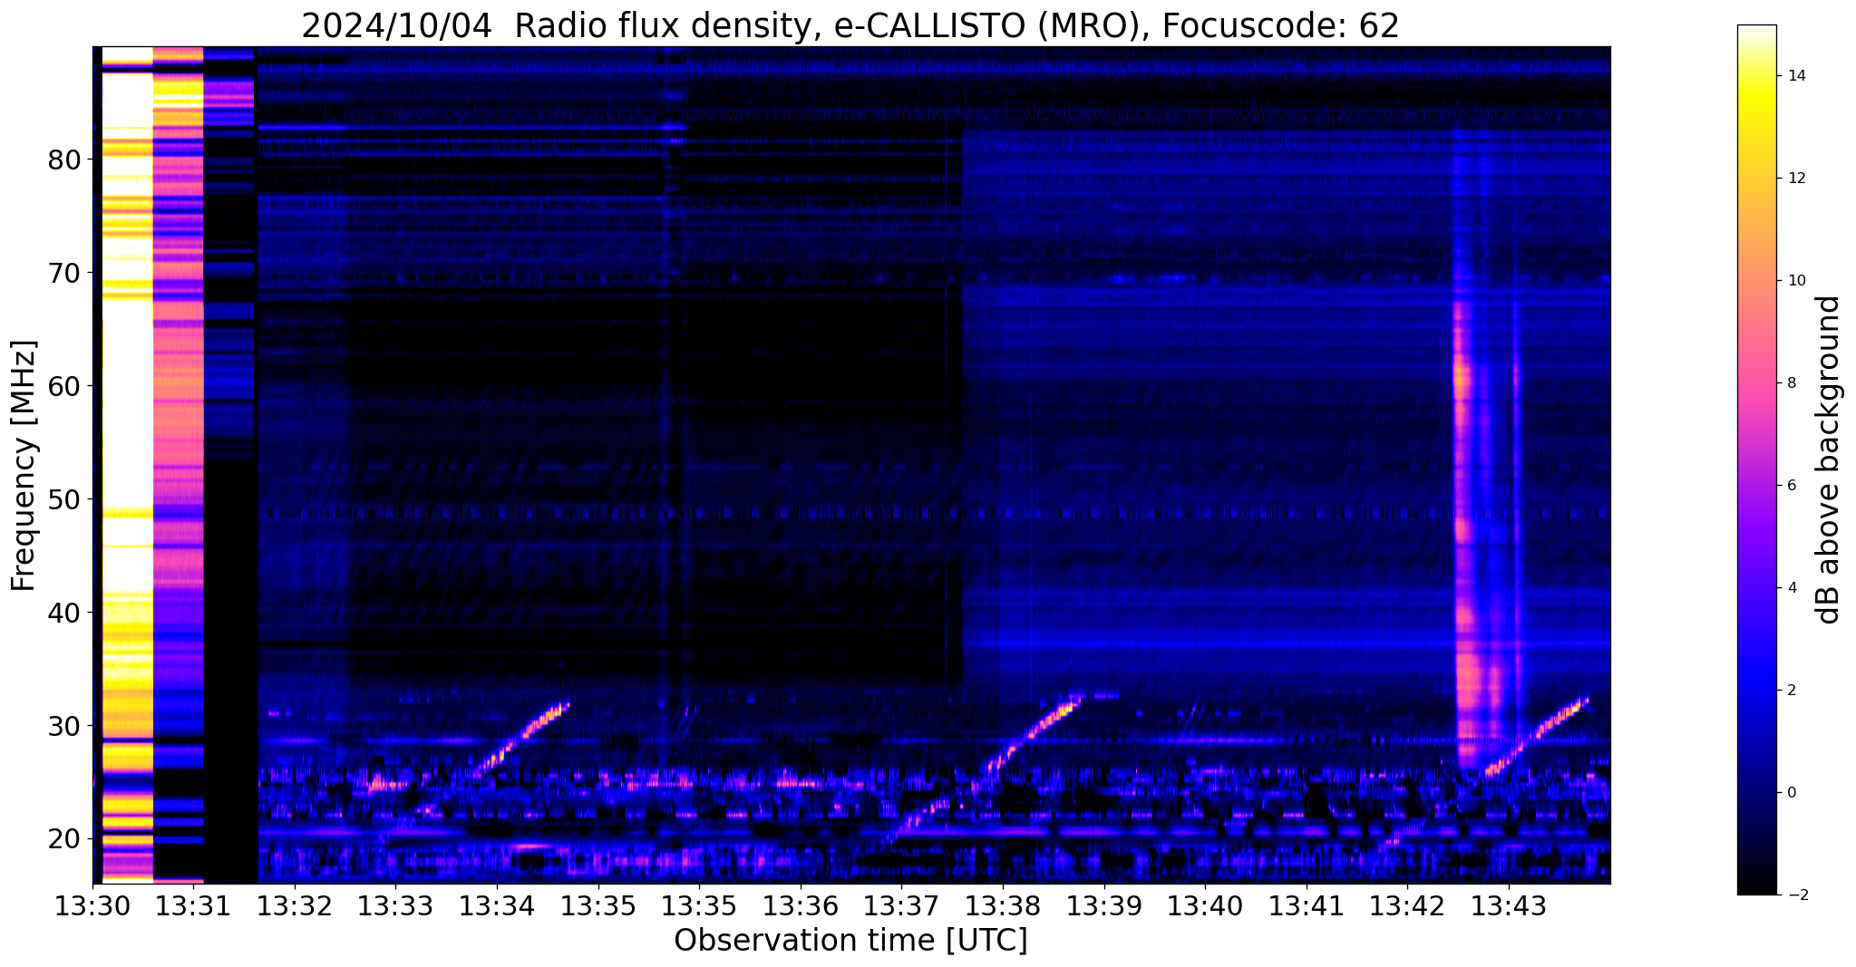
Task: Click colorbar tick label 8
Action: (1791, 383)
